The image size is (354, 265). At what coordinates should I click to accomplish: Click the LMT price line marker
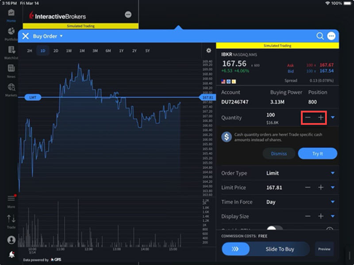point(33,97)
